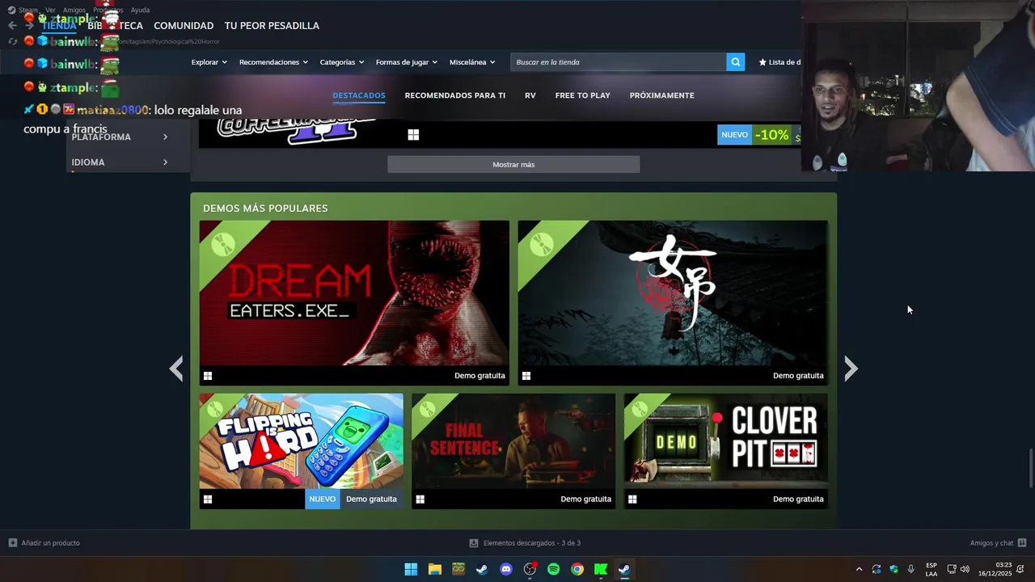Expand the IDIOMA filter section
Viewport: 1035px width, 582px height.
(x=120, y=162)
